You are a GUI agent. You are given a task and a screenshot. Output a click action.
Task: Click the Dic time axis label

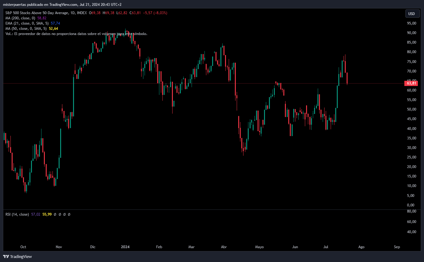coord(93,247)
